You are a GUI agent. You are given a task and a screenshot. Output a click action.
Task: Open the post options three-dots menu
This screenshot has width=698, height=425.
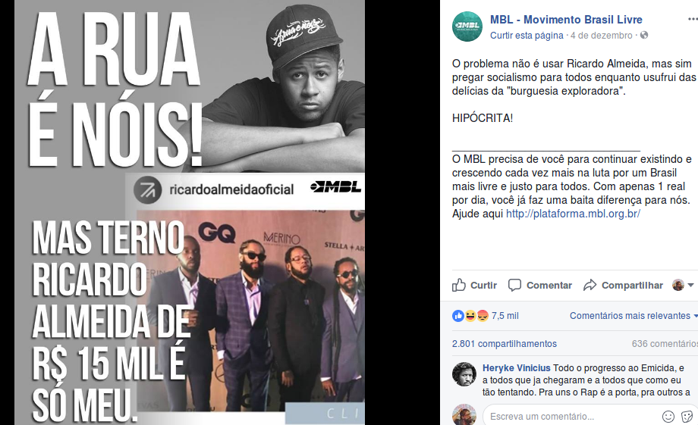[692, 19]
